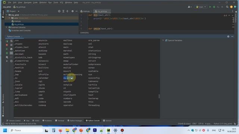The width and height of the screenshot is (239, 134).
Task: Open the Navigate menu
Action: coord(28,3)
